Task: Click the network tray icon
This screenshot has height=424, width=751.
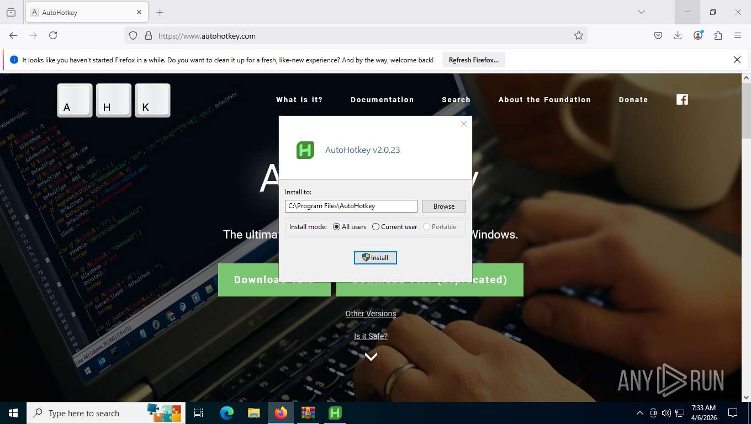Action: coord(680,413)
